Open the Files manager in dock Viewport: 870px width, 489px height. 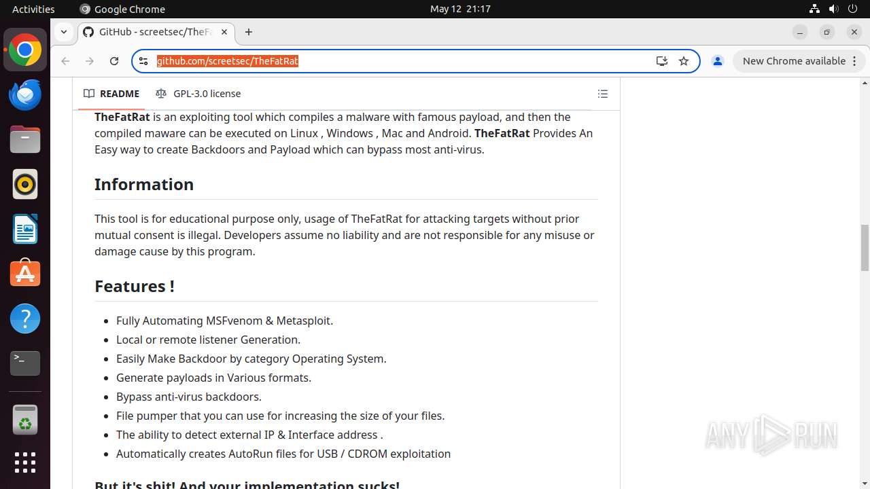[x=25, y=140]
